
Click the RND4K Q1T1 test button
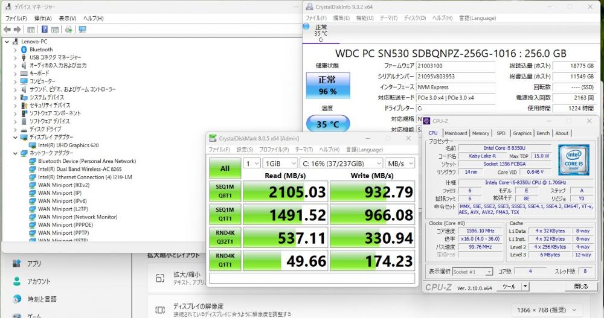click(225, 261)
